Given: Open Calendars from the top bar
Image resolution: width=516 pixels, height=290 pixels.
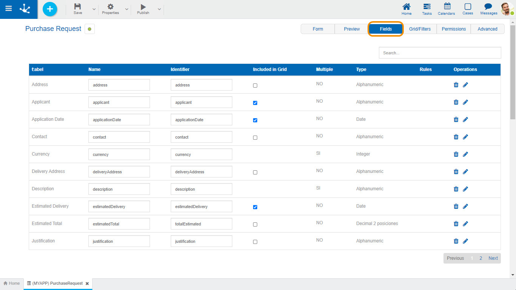Looking at the screenshot, I should tap(446, 7).
